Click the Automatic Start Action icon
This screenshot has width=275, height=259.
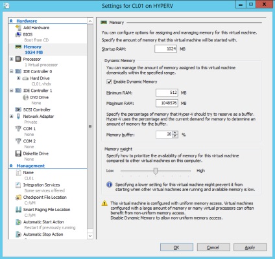tap(18, 222)
